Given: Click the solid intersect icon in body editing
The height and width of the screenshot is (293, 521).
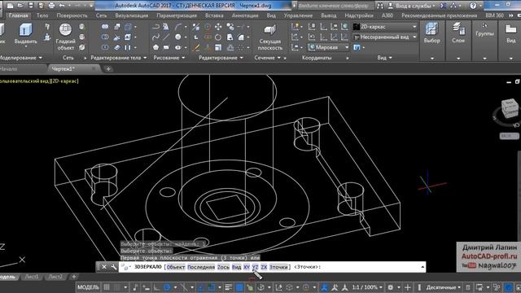Looking at the screenshot, I should pos(105,47).
